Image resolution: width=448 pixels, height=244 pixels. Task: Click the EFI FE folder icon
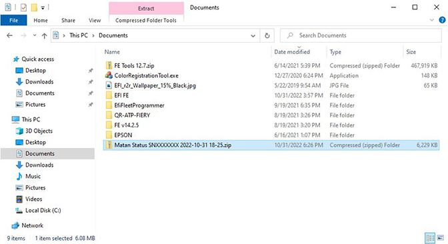point(109,95)
